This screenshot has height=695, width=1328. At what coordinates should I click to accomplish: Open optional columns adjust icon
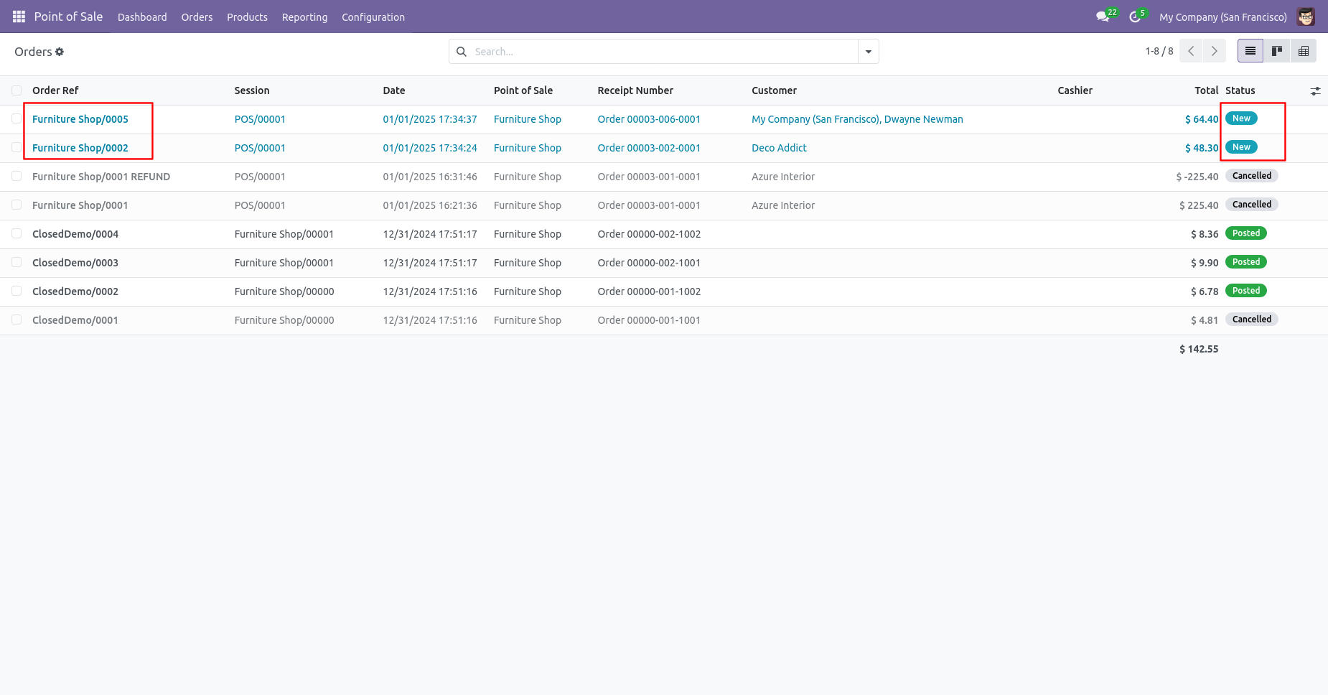1315,91
